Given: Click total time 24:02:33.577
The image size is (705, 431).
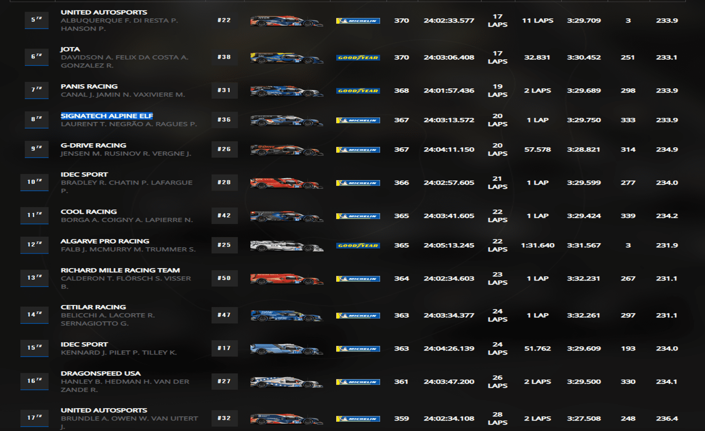Looking at the screenshot, I should click(x=449, y=20).
